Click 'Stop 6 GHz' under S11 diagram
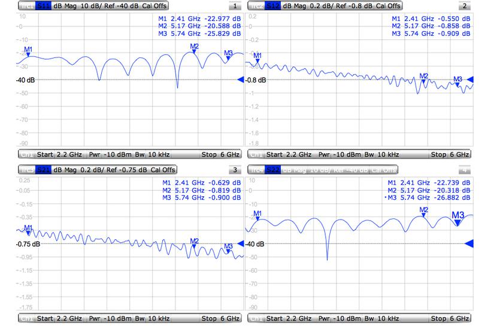This screenshot has width=494, height=329. tap(220, 154)
